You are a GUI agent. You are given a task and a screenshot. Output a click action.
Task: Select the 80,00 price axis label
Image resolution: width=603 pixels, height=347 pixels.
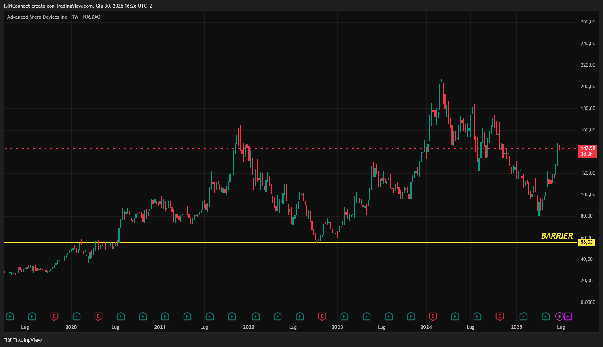588,216
